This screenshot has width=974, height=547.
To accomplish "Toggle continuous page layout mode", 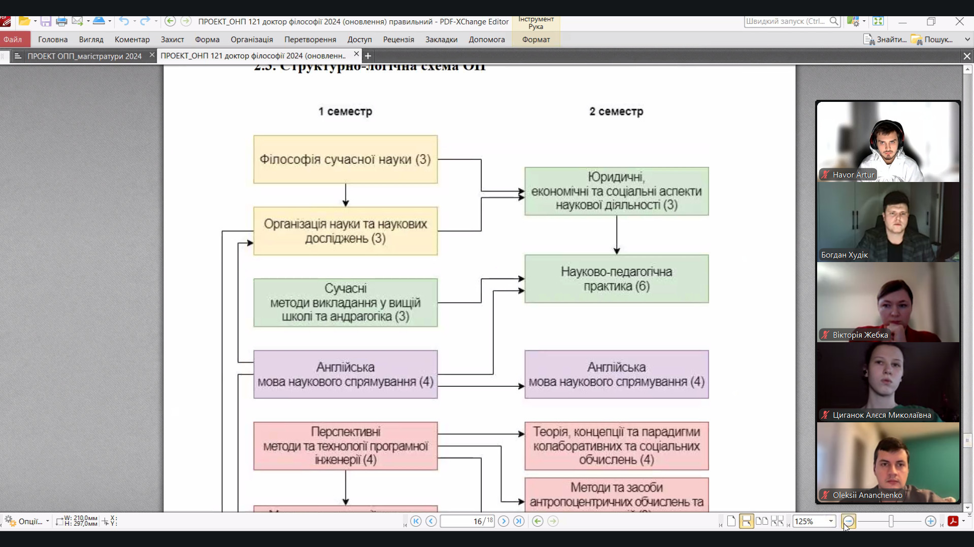I will tap(746, 521).
